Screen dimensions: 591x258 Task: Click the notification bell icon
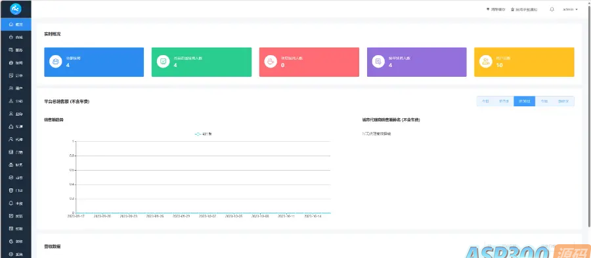[552, 9]
